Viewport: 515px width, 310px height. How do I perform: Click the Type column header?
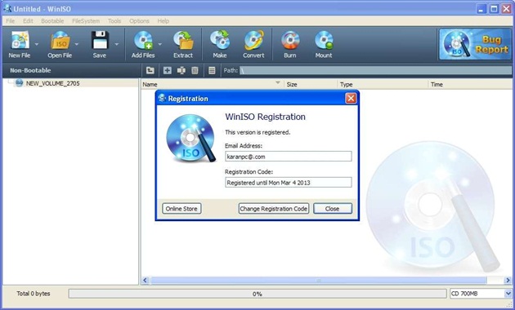click(383, 84)
